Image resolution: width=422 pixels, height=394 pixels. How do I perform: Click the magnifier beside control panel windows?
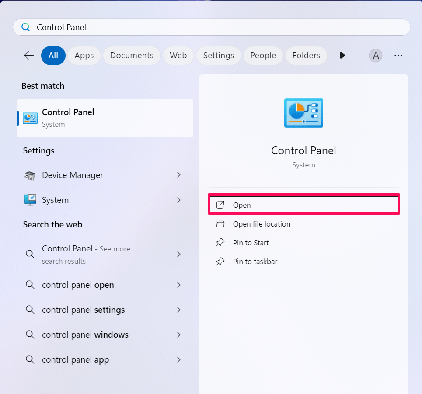click(30, 335)
